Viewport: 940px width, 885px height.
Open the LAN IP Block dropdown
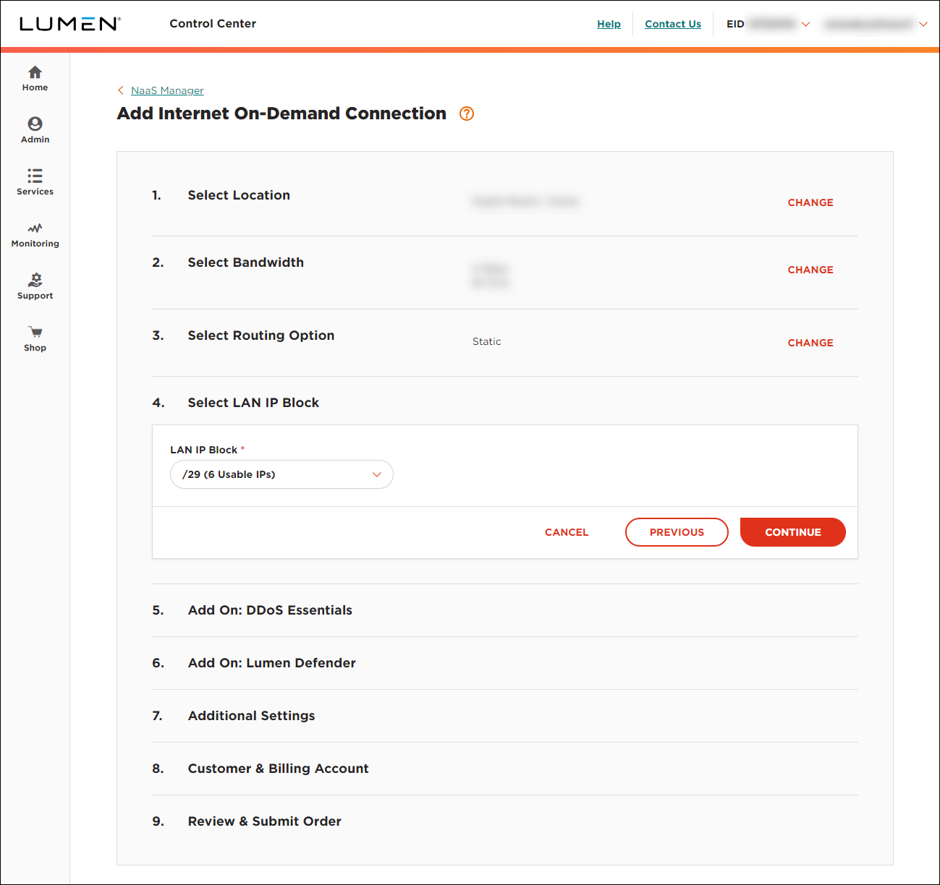click(x=281, y=474)
